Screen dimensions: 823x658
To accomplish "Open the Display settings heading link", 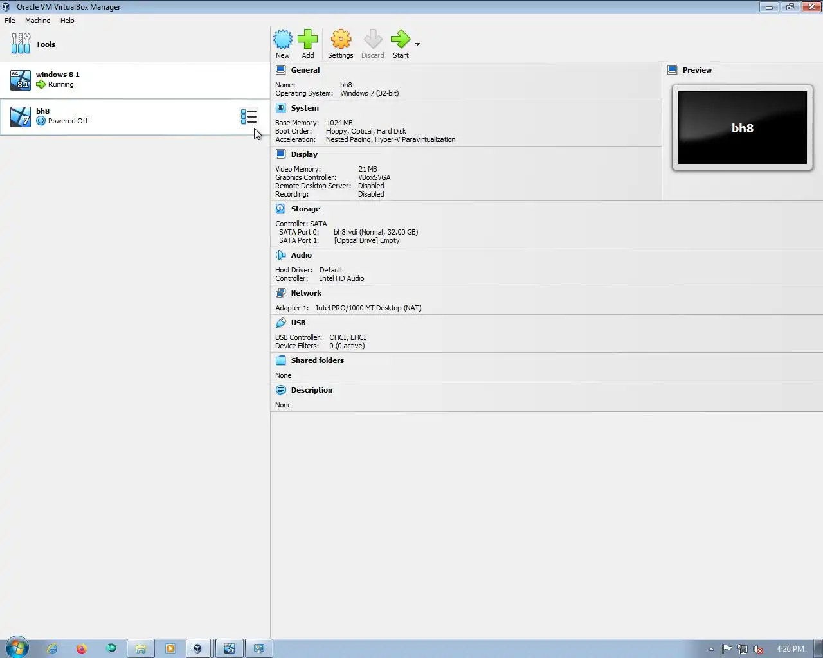I will point(304,154).
